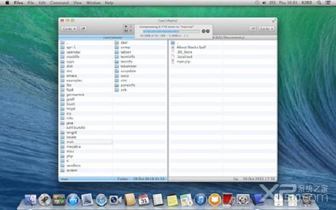
Task: Open the App Store from the Dock
Action: (73, 200)
